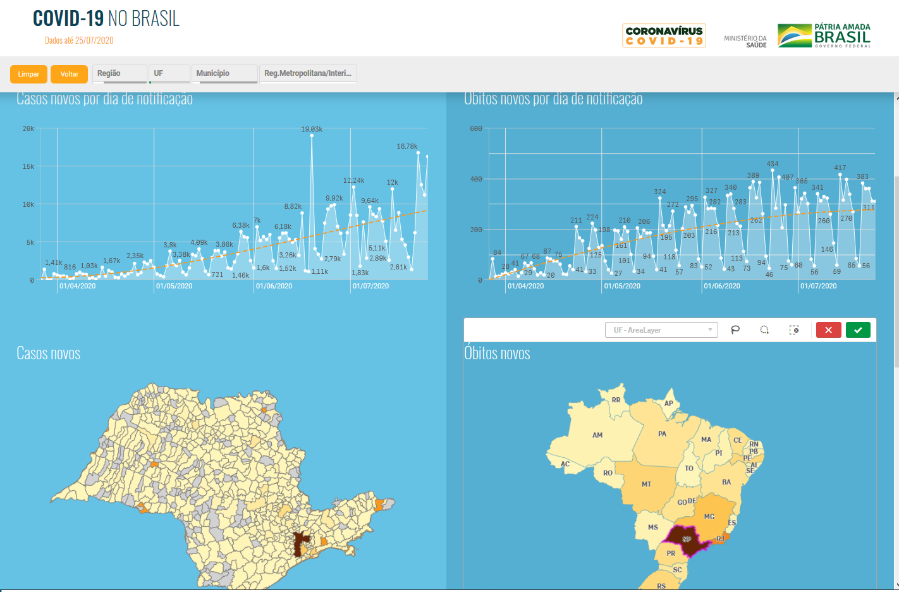Click the vertical page scrollbar
Viewport: 899px width, 592px height.
point(896,272)
